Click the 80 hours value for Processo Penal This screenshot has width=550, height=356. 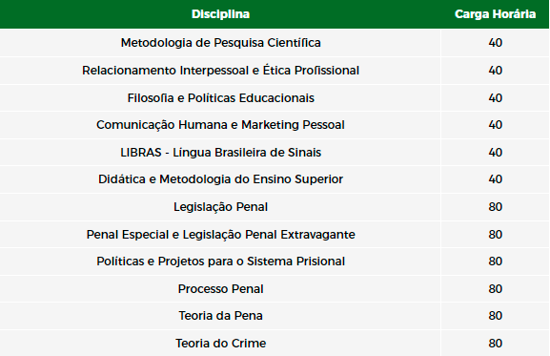click(496, 288)
